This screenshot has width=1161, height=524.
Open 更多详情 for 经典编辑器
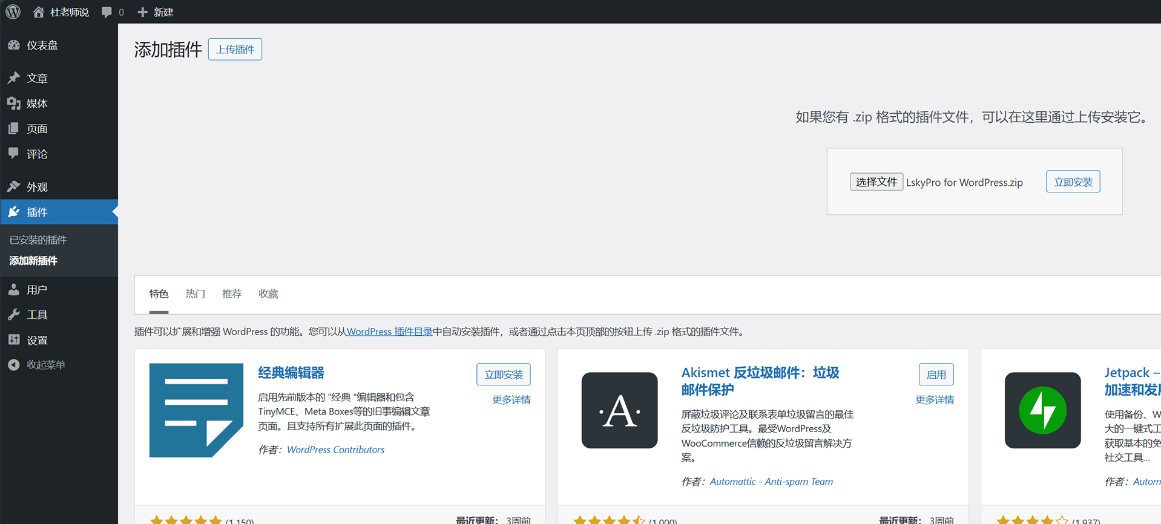(511, 400)
